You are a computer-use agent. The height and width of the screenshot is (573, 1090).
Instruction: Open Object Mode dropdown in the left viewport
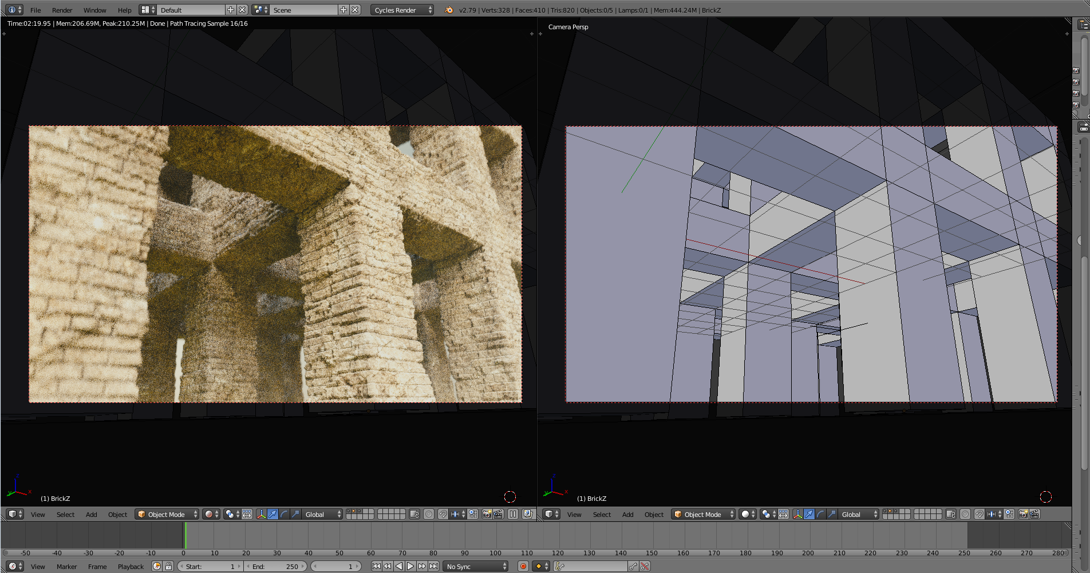pos(167,514)
